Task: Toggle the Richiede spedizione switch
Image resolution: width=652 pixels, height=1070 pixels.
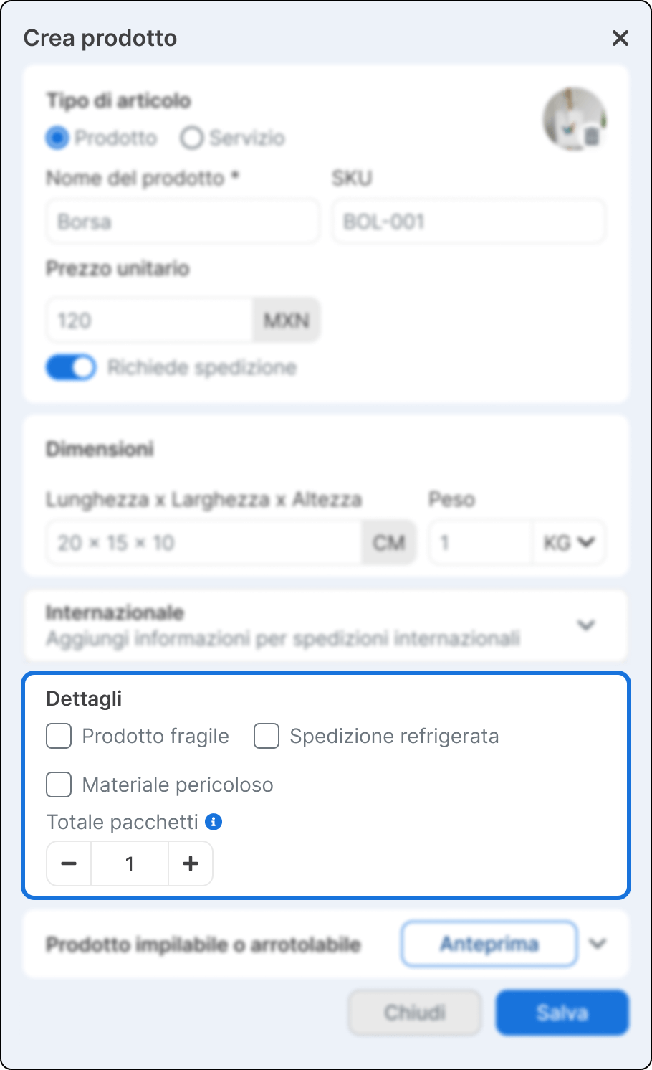Action: click(x=71, y=368)
